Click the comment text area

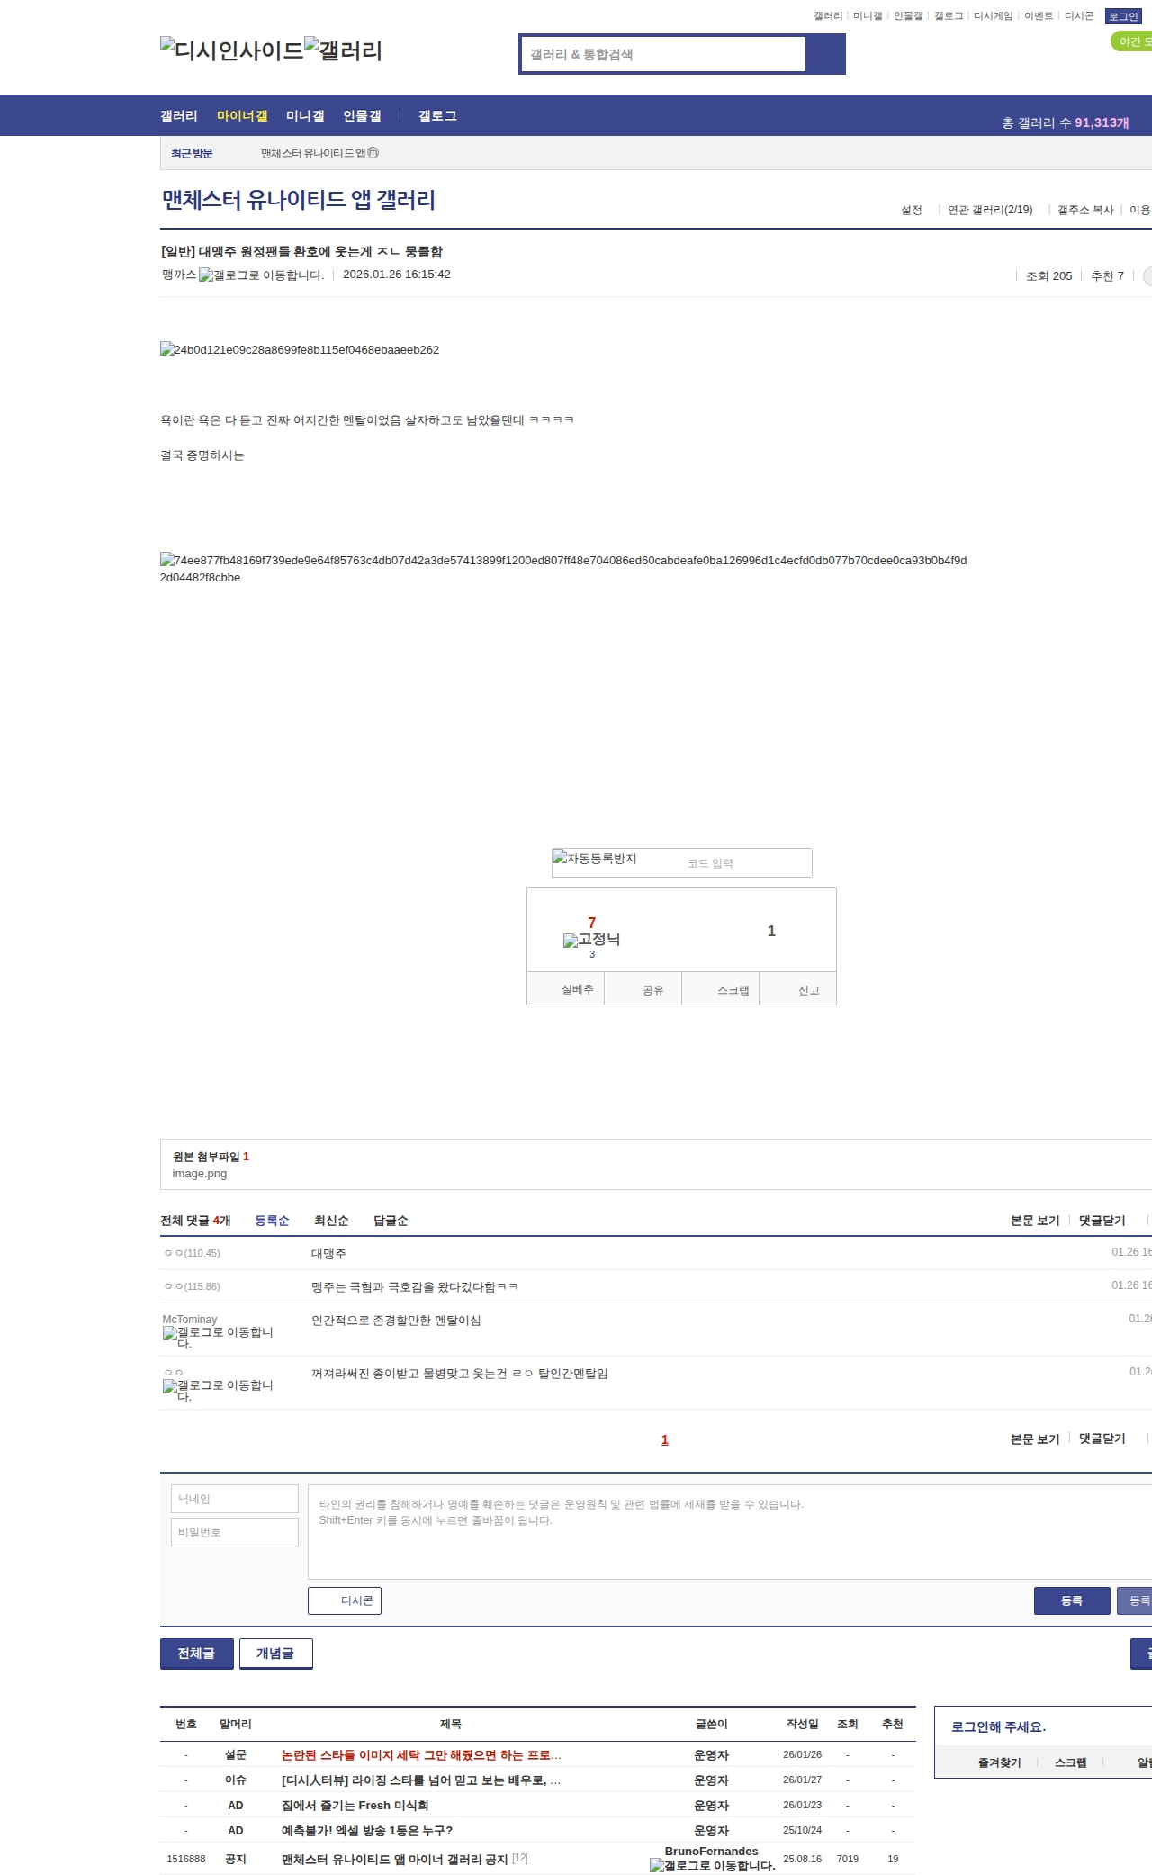[x=730, y=1532]
